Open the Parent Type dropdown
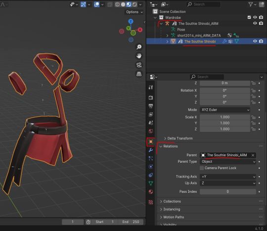 tap(228, 162)
